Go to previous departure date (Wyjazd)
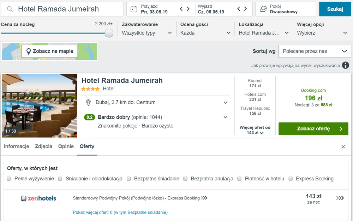 (239, 9)
